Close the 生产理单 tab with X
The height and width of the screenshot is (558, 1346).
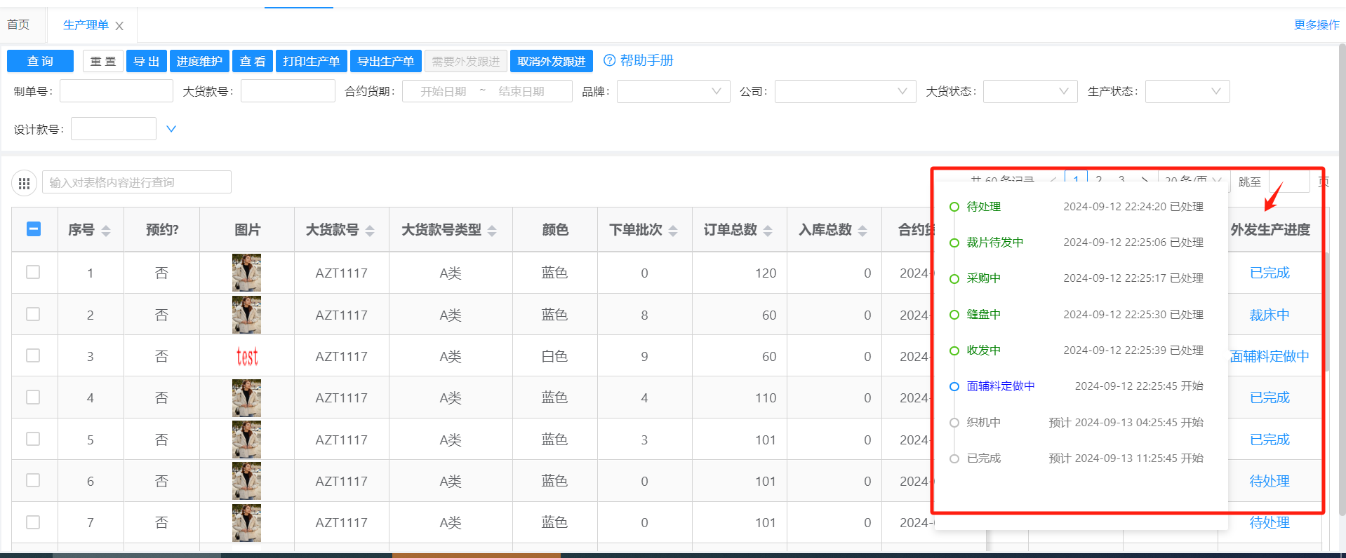coord(119,26)
